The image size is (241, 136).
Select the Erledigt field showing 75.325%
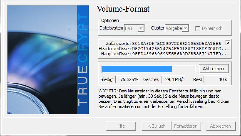tap(129, 79)
